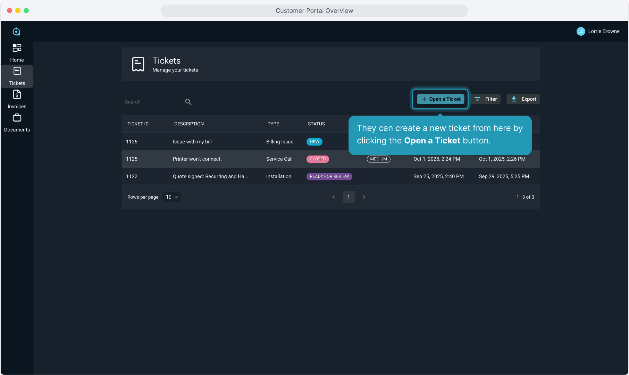Sort by the Ticket ID column header
The height and width of the screenshot is (375, 629).
[x=138, y=124]
